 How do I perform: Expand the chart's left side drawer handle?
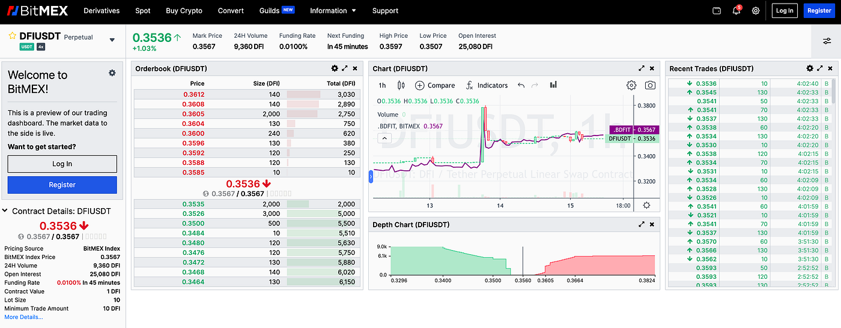click(371, 176)
